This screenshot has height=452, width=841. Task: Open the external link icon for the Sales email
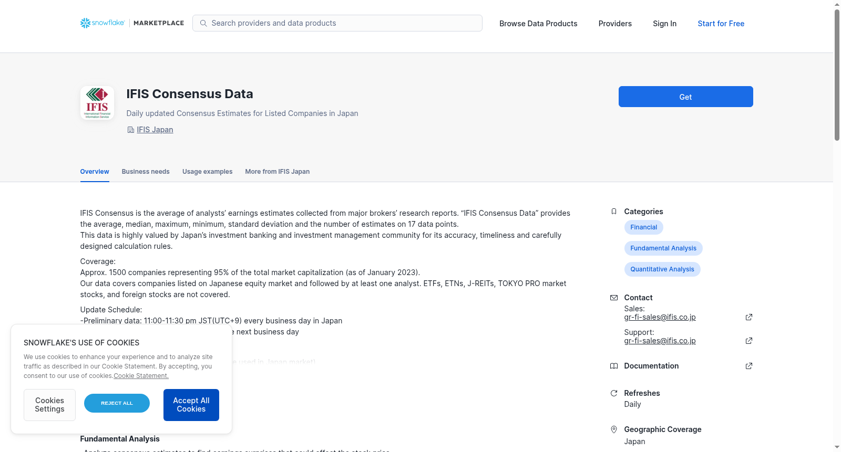pos(749,317)
